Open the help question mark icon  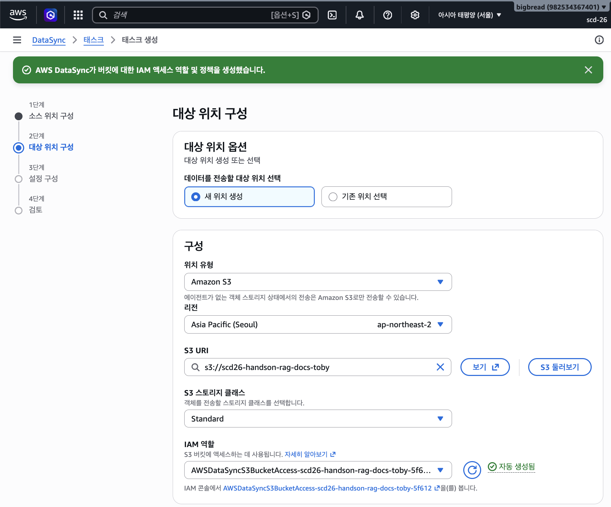coord(387,15)
